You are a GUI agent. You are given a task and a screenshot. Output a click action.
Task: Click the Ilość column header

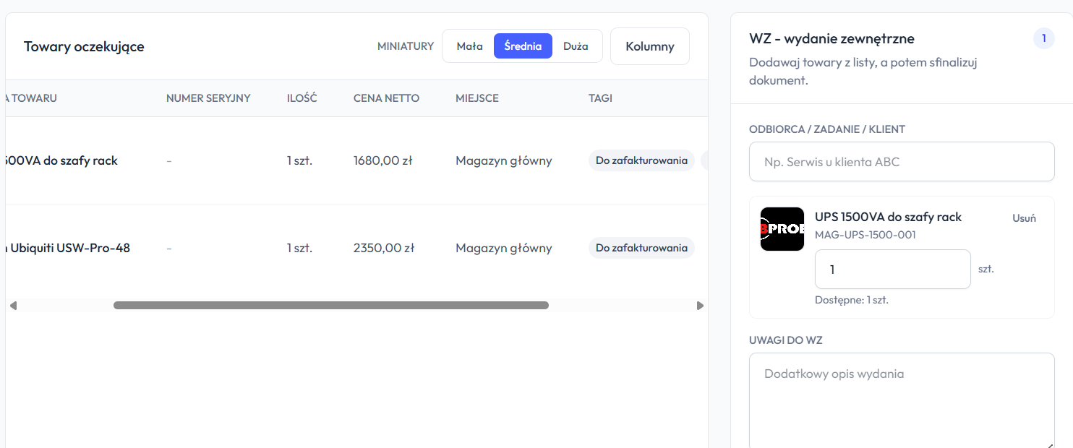tap(302, 98)
